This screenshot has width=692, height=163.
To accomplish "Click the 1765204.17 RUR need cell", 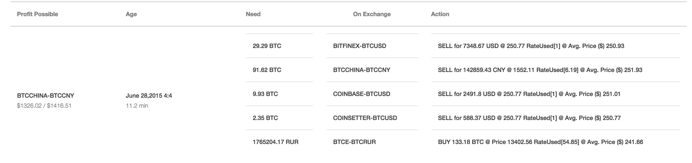I will [276, 142].
